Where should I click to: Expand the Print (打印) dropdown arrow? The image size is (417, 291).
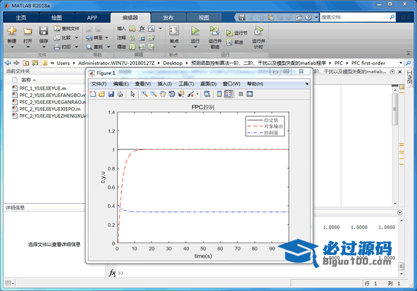click(x=76, y=47)
